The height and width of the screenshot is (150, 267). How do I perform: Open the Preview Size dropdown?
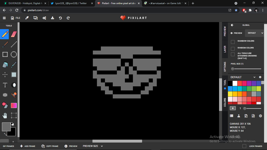(x=93, y=146)
